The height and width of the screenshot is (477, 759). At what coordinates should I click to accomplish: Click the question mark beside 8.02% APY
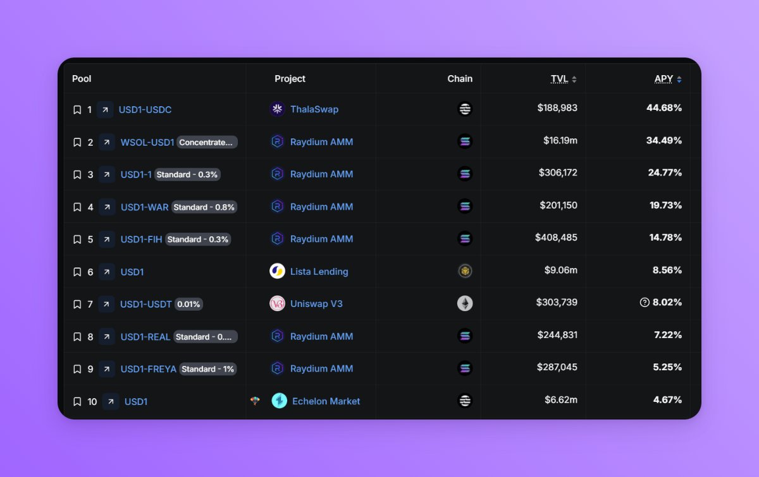pyautogui.click(x=645, y=303)
